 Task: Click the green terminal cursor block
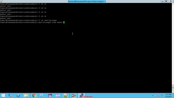tap(64, 22)
